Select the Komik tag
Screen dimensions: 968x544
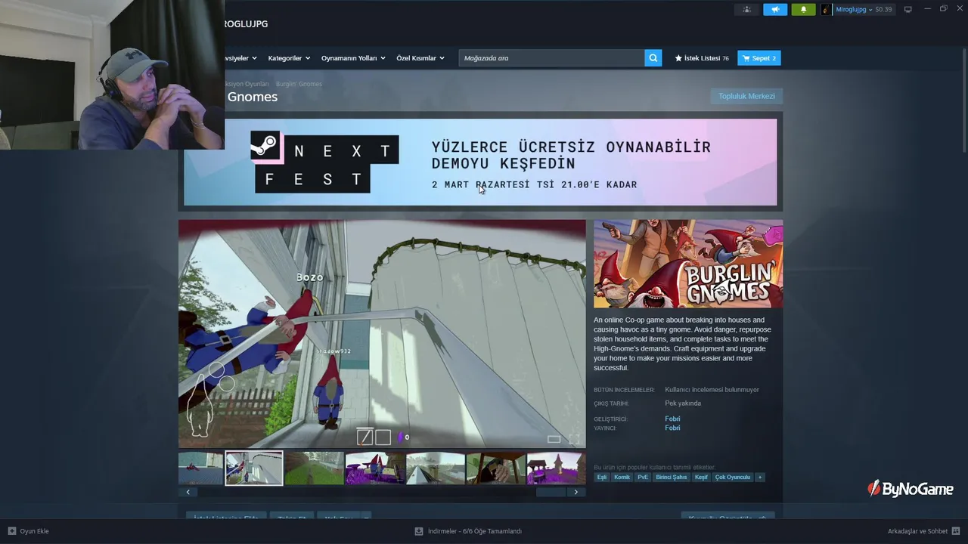point(622,477)
